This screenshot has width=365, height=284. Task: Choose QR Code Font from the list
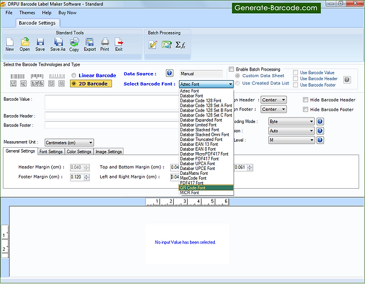click(x=206, y=188)
